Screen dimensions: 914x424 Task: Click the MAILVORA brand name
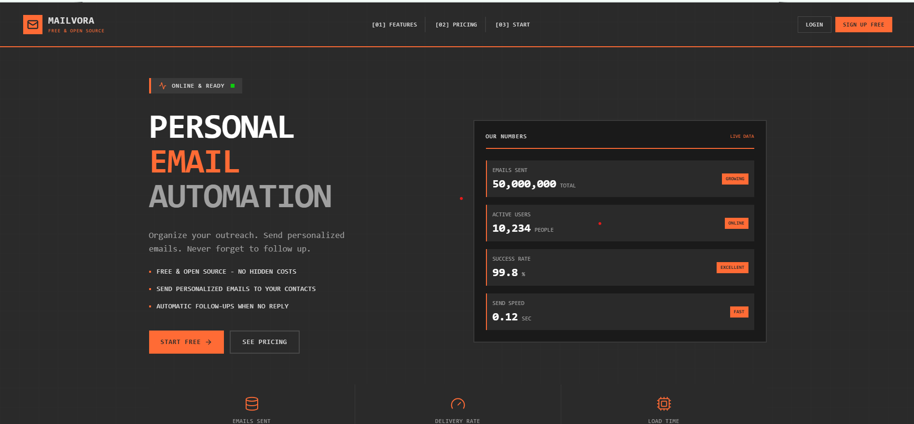coord(71,21)
